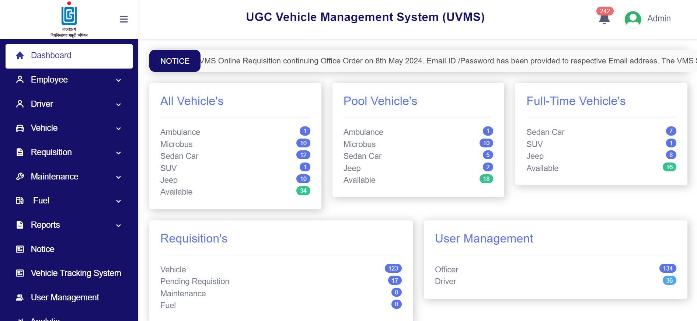Viewport: 697px width, 321px height.
Task: Click the Dashboard home icon
Action: [20, 55]
